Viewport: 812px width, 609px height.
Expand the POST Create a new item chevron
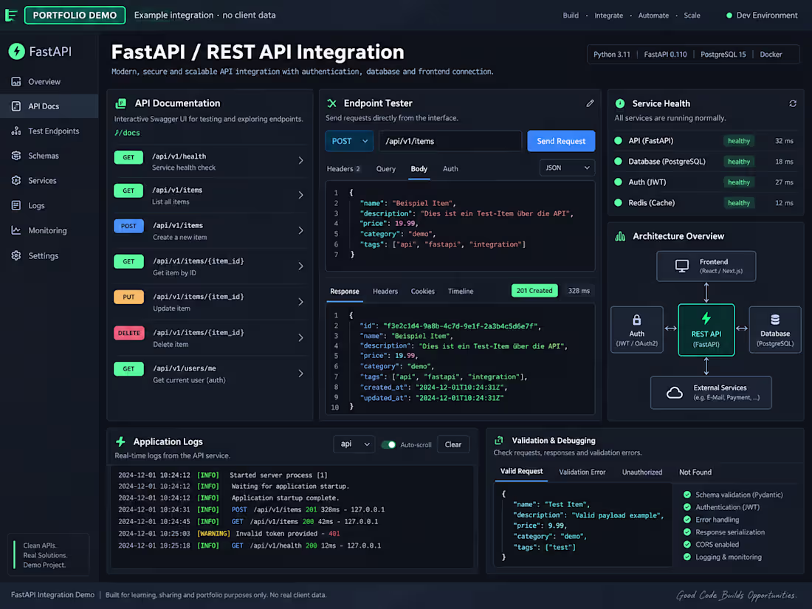(301, 230)
